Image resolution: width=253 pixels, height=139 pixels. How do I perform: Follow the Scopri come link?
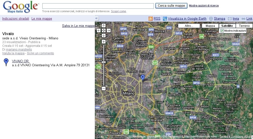coord(118,11)
